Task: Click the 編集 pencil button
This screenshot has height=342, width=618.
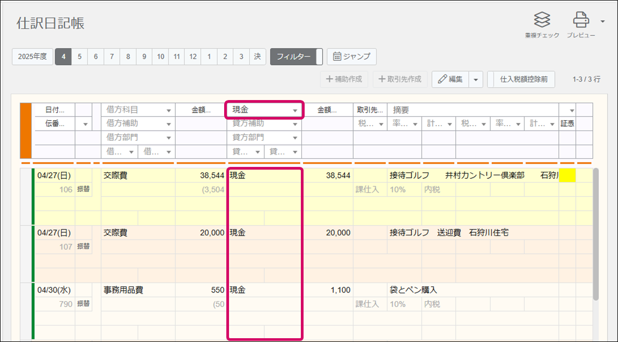Action: [x=450, y=79]
